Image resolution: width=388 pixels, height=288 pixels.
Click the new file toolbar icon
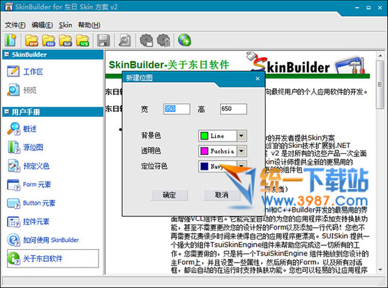(11, 40)
